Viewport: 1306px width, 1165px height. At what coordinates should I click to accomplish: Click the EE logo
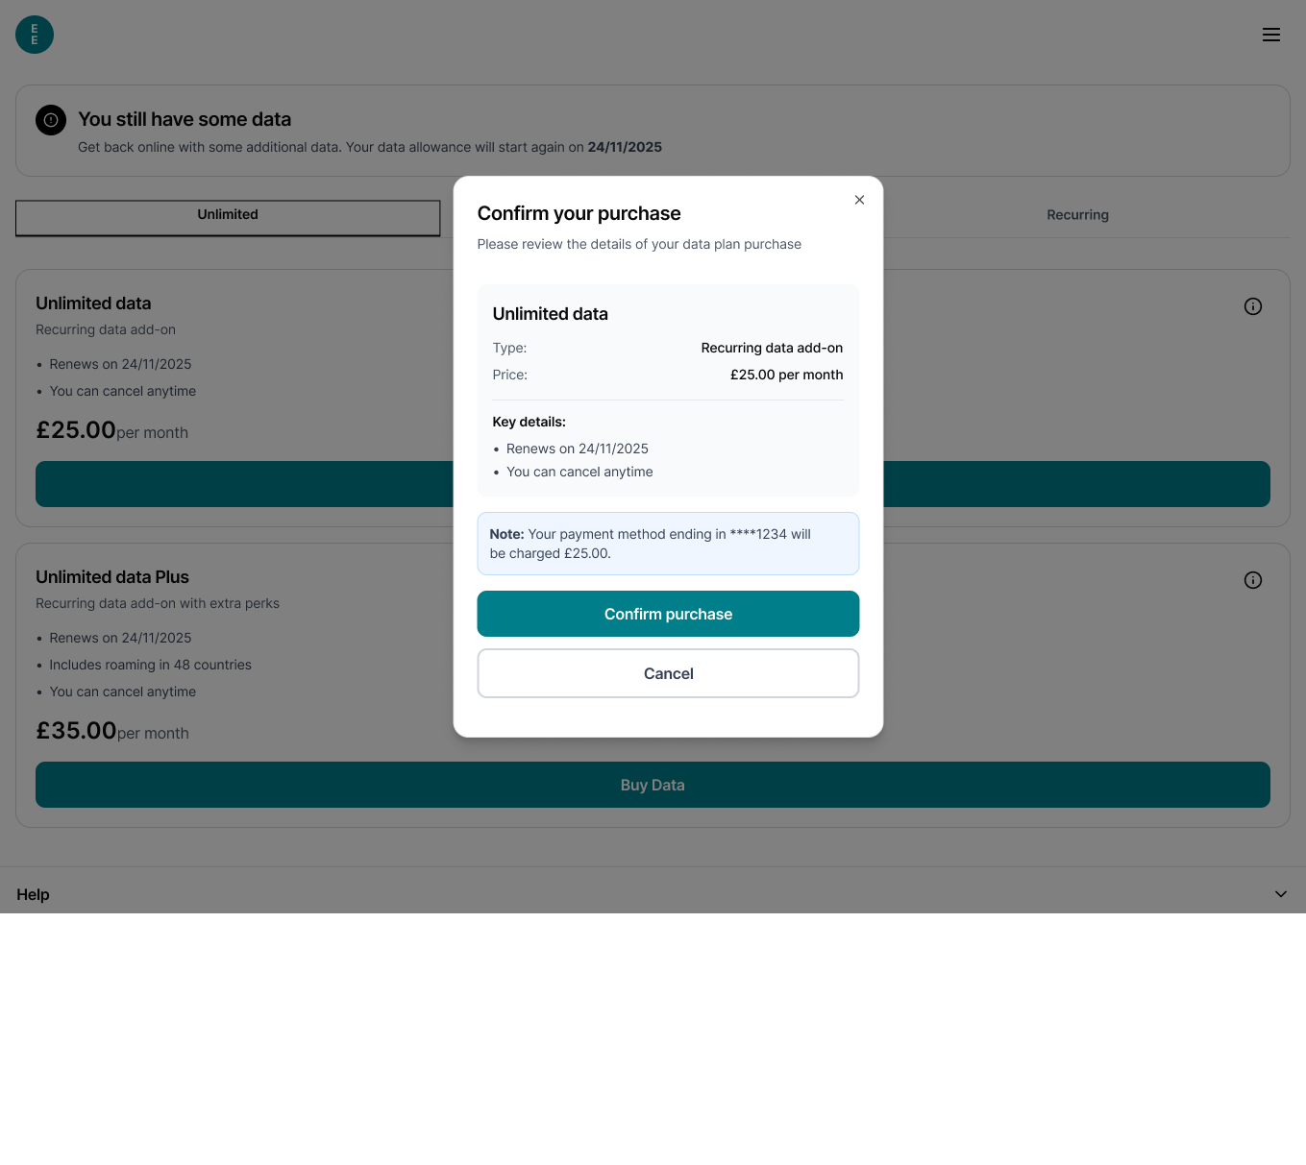(x=35, y=35)
